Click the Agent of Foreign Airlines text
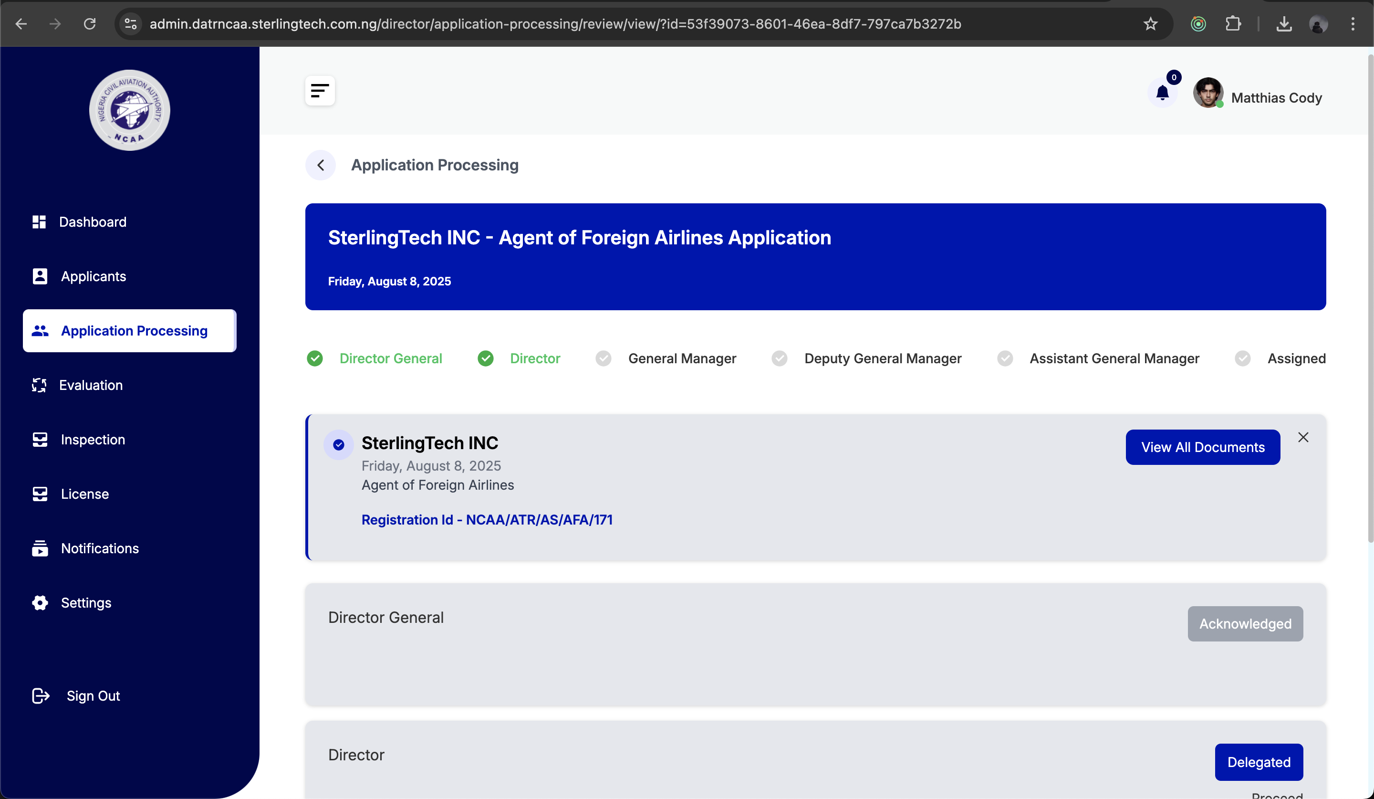This screenshot has height=799, width=1374. coord(437,485)
